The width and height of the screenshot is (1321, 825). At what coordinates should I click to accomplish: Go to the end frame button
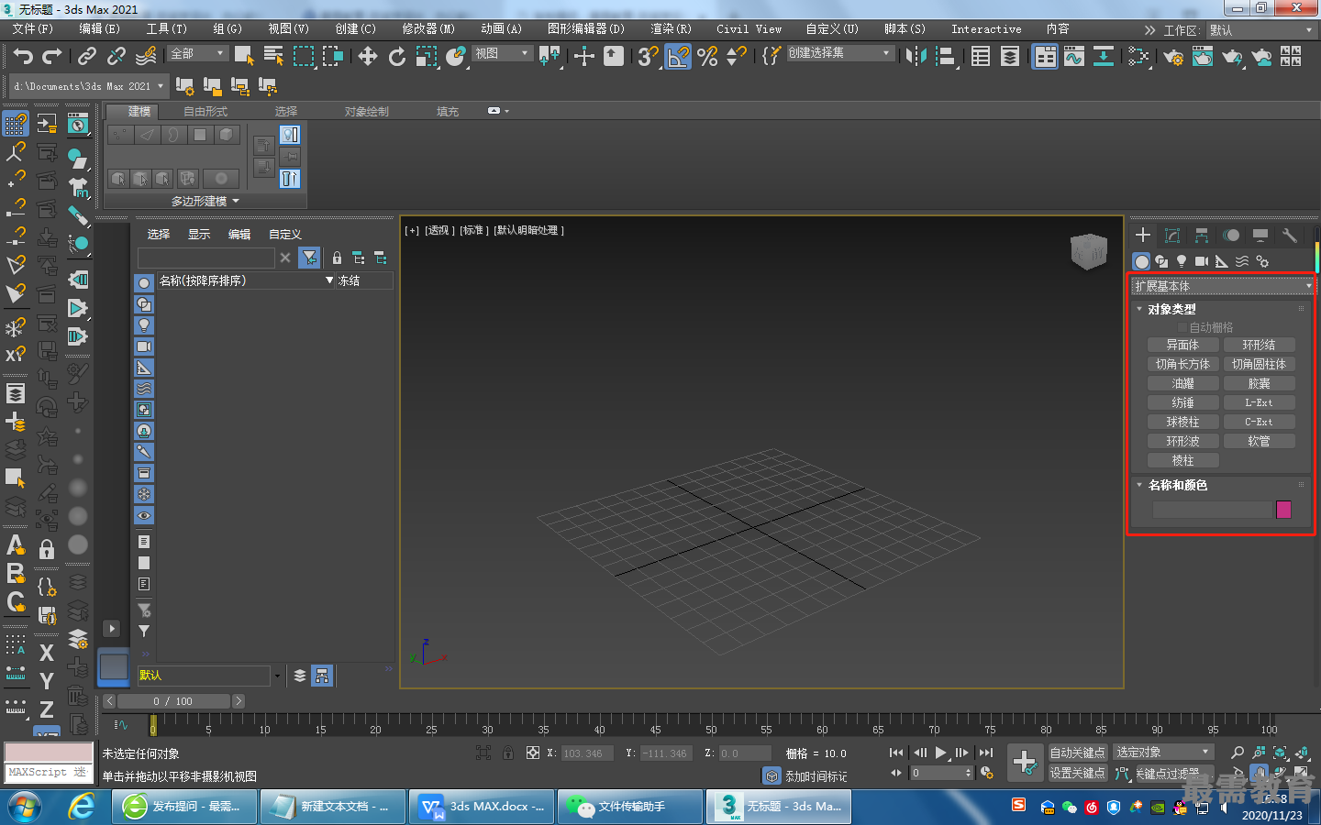click(x=986, y=753)
